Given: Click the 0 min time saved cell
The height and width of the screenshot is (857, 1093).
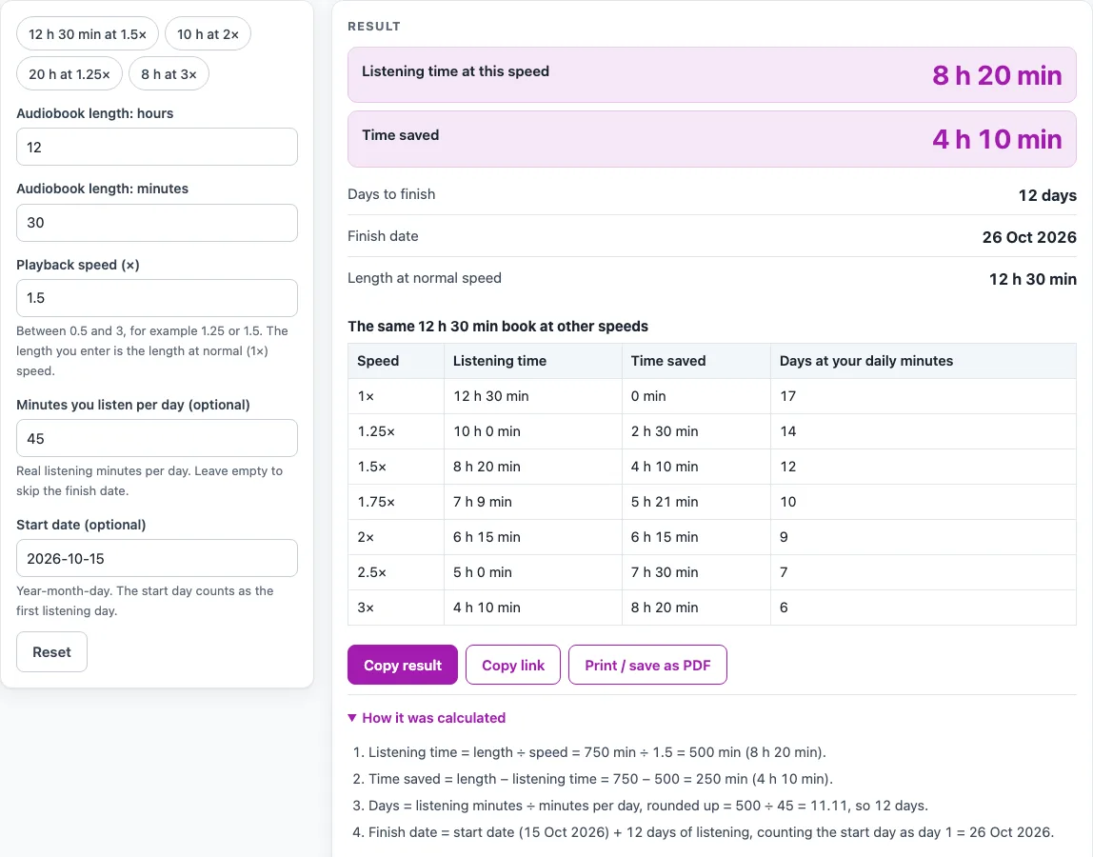Looking at the screenshot, I should coord(696,397).
